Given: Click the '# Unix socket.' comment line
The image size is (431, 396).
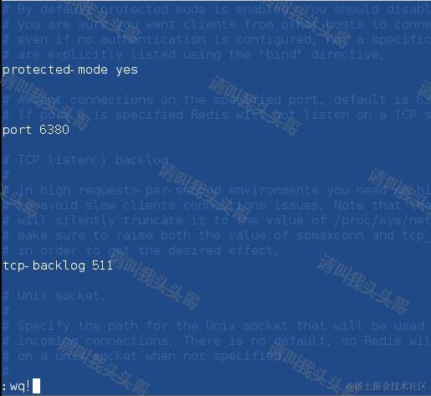Looking at the screenshot, I should pos(54,296).
